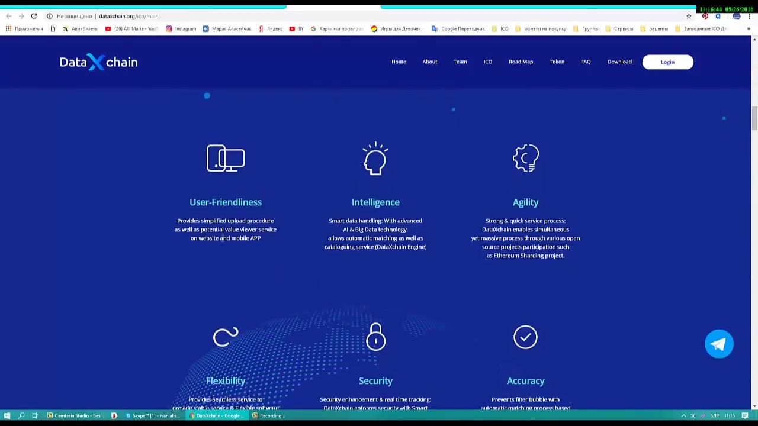Open Windows taskbar search icon

pyautogui.click(x=21, y=415)
